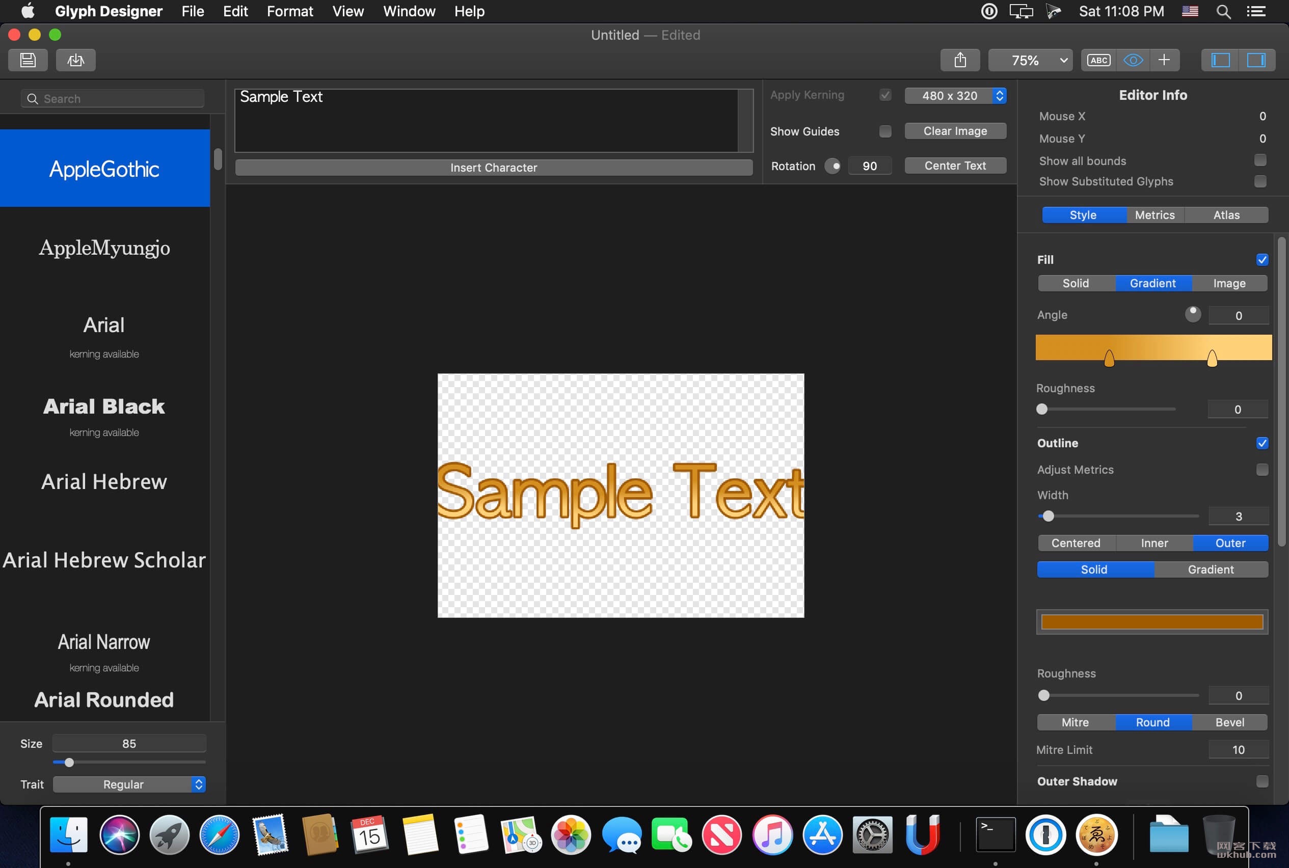
Task: Open the File menu
Action: (193, 12)
